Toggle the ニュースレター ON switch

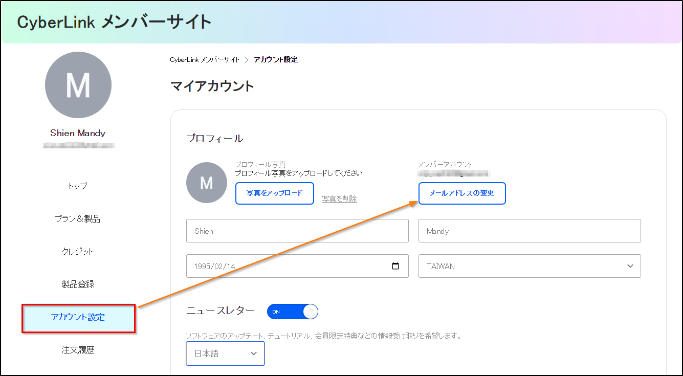pos(293,312)
